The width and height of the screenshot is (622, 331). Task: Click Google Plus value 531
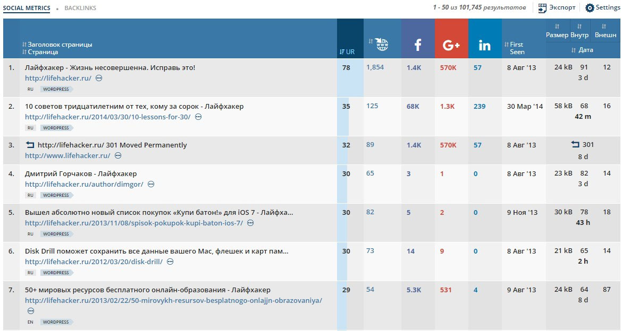coord(446,290)
